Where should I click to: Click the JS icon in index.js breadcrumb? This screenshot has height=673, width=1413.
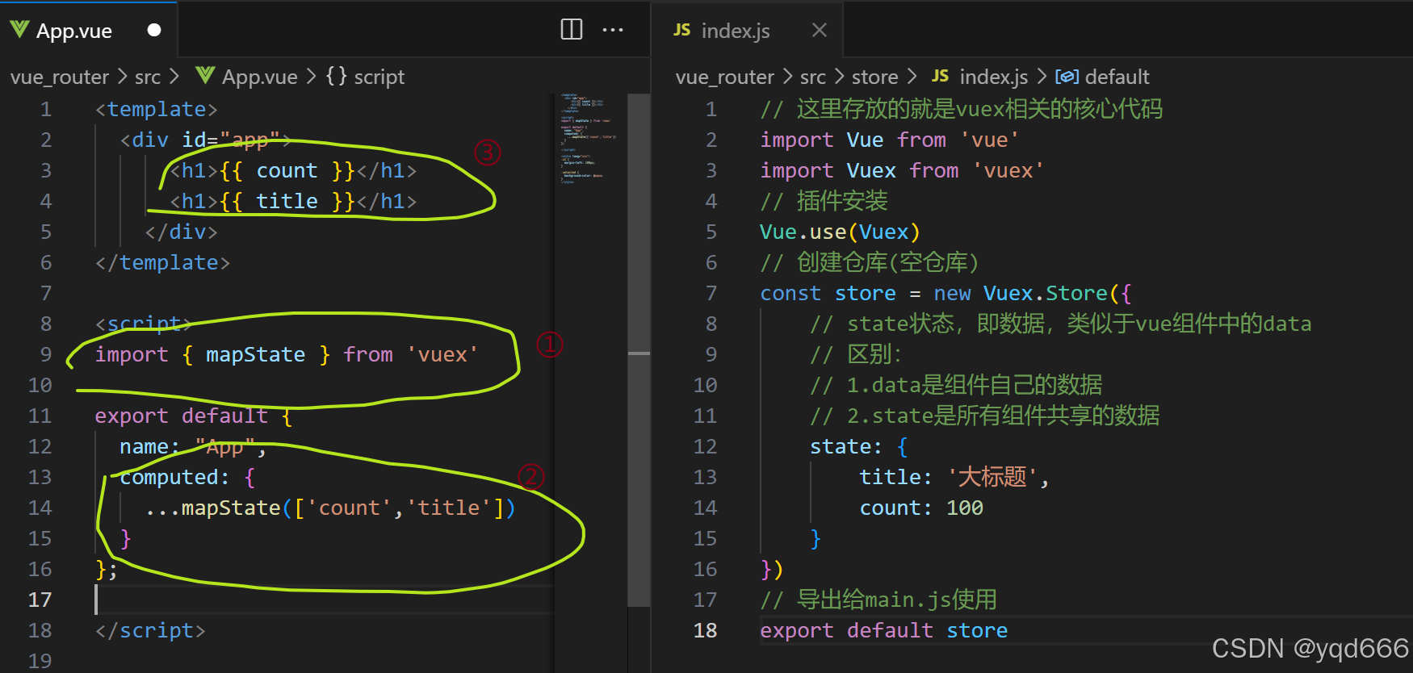(940, 76)
